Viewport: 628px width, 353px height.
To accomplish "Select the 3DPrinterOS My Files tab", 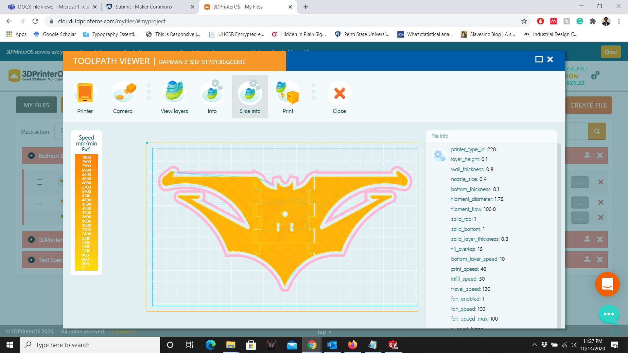I will [x=248, y=7].
